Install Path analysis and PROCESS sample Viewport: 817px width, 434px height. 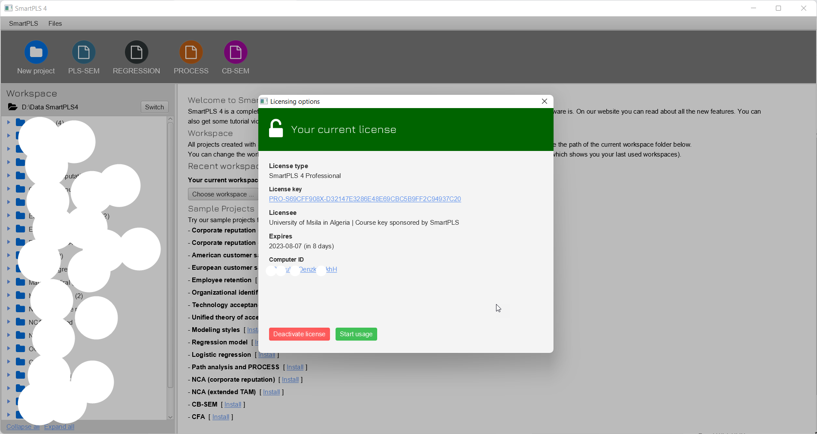pyautogui.click(x=295, y=367)
